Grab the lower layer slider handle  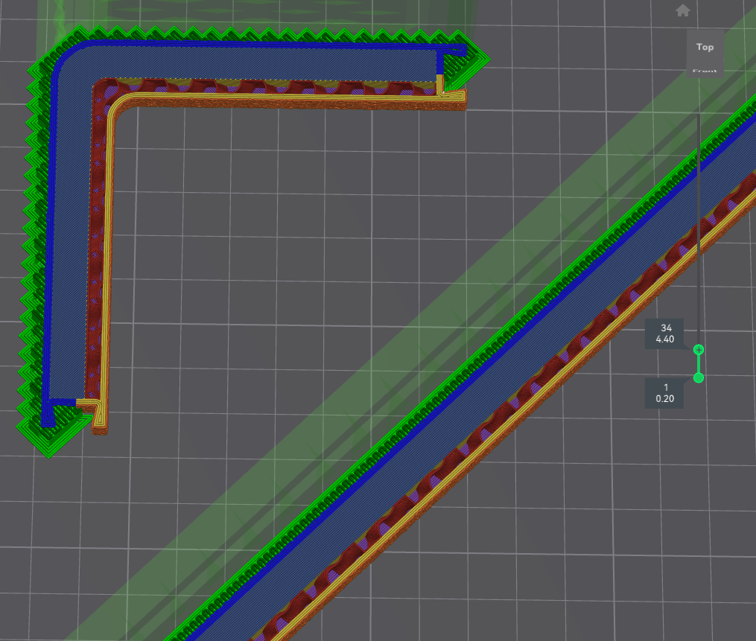click(x=699, y=378)
